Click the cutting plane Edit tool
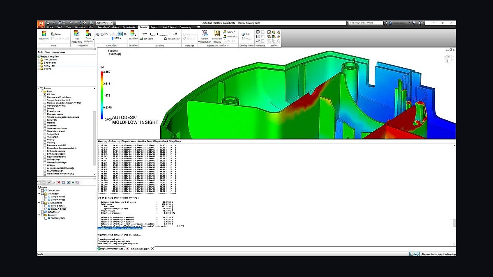 245,34
